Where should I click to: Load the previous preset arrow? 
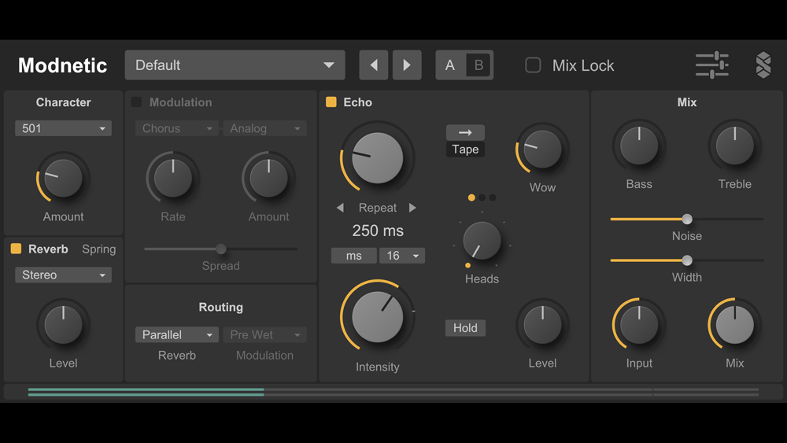tap(373, 65)
